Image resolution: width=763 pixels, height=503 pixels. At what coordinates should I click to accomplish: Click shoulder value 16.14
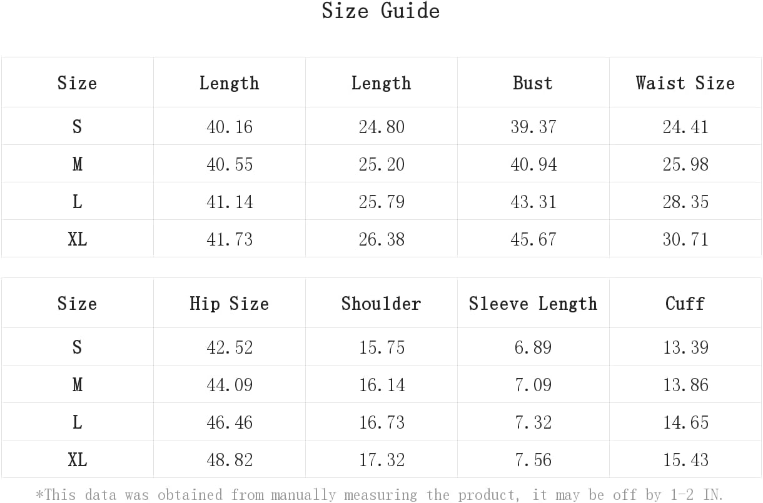point(381,385)
